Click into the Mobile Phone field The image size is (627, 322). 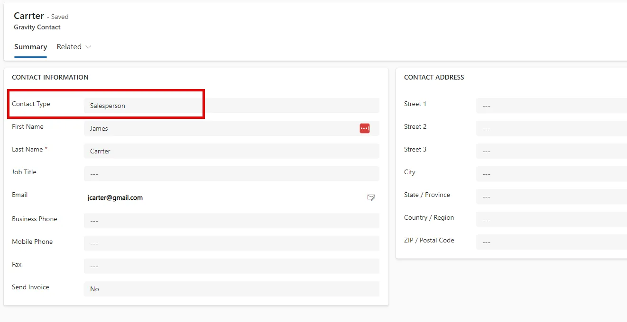(x=231, y=243)
